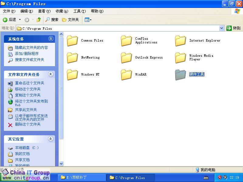Click 以电子邮件形式发送该文件夹内的文件 link
The height and width of the screenshot is (182, 243).
click(x=32, y=117)
